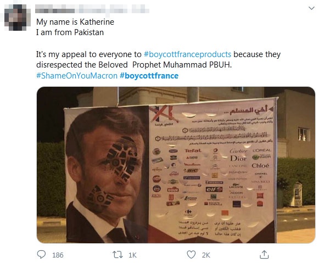This screenshot has height=263, width=319.
Task: Retweet using the retweet arrows icon
Action: tap(118, 255)
